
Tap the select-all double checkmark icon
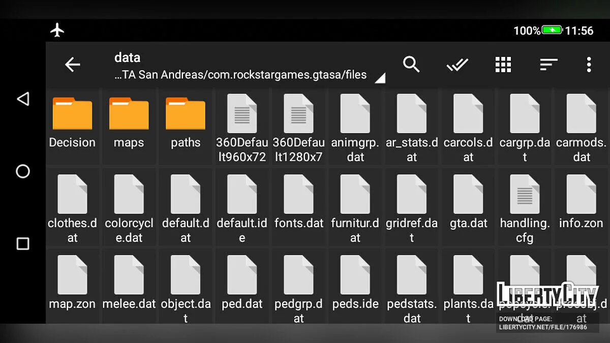(x=457, y=65)
